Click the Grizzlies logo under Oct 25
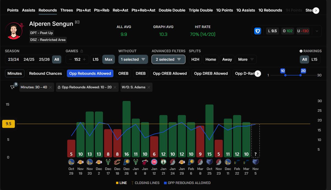Image resolution: width=331 pixels, height=190 pixels. [x=209, y=162]
